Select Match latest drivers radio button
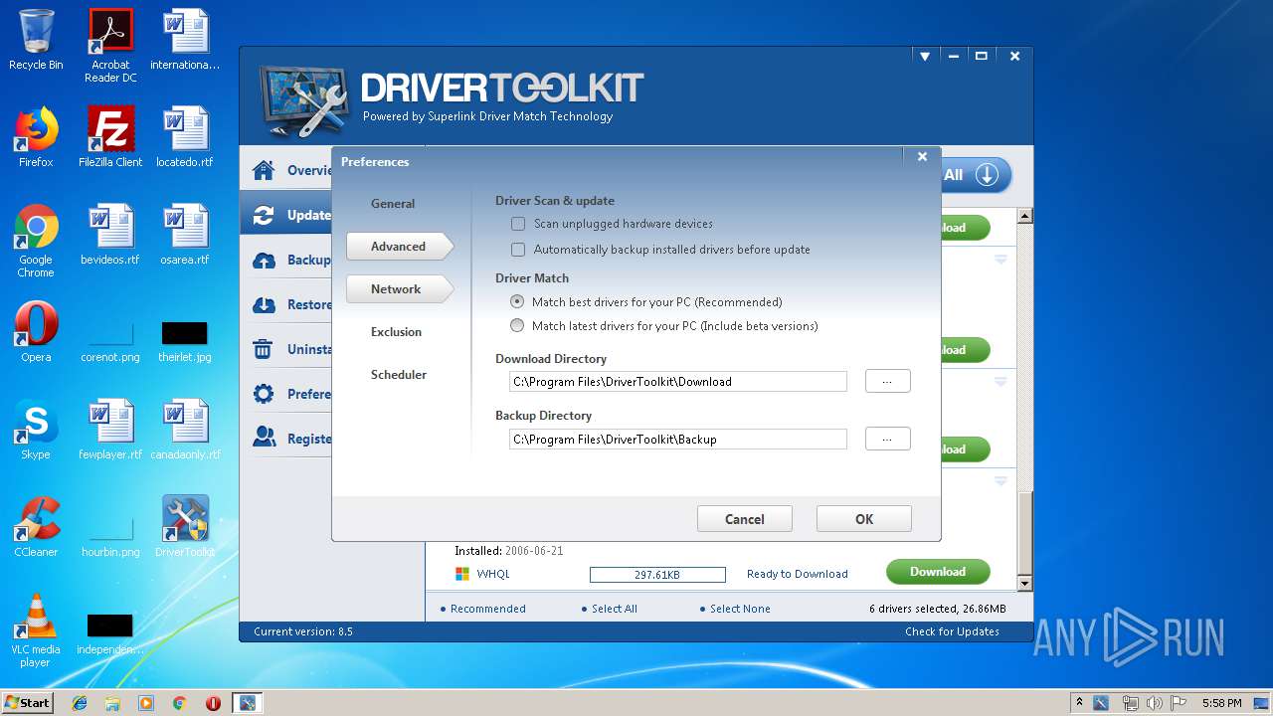The image size is (1273, 716). coord(517,325)
